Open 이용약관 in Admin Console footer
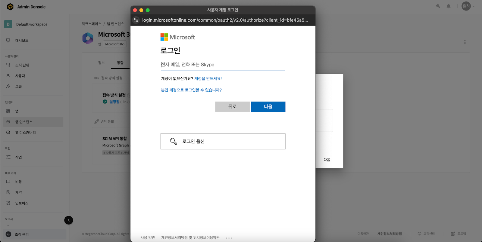482x242 pixels. point(363,234)
